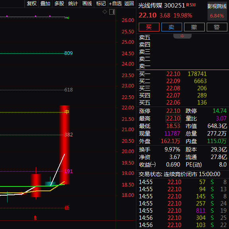The width and height of the screenshot is (229, 229).
Task: Click 跌停 limit-down price 14.74
Action: (x=219, y=111)
